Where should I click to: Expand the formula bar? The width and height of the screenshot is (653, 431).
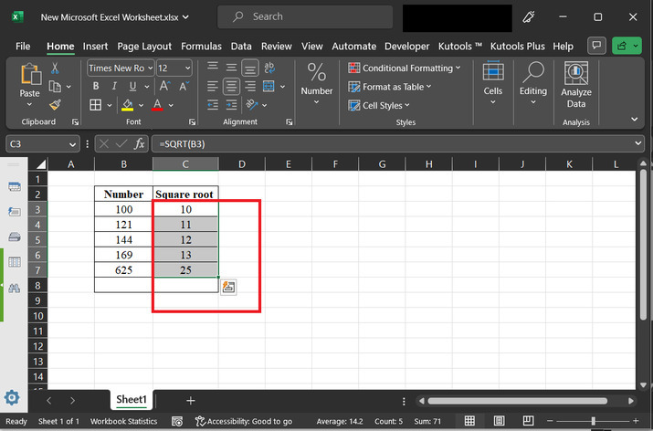pos(638,143)
